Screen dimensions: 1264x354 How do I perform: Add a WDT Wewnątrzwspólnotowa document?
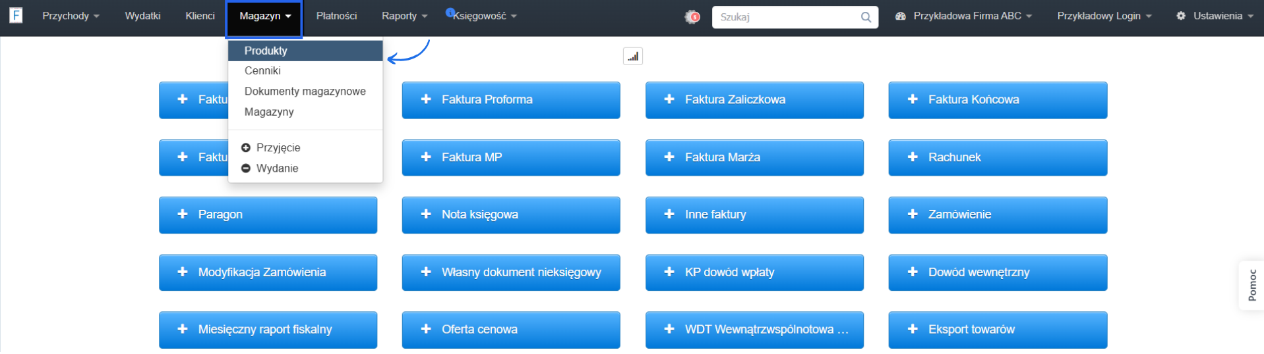pos(754,330)
